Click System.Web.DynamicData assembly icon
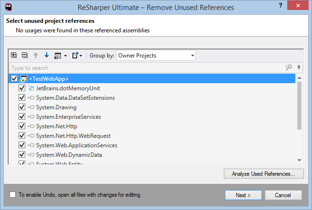Image resolution: width=312 pixels, height=210 pixels. 31,155
